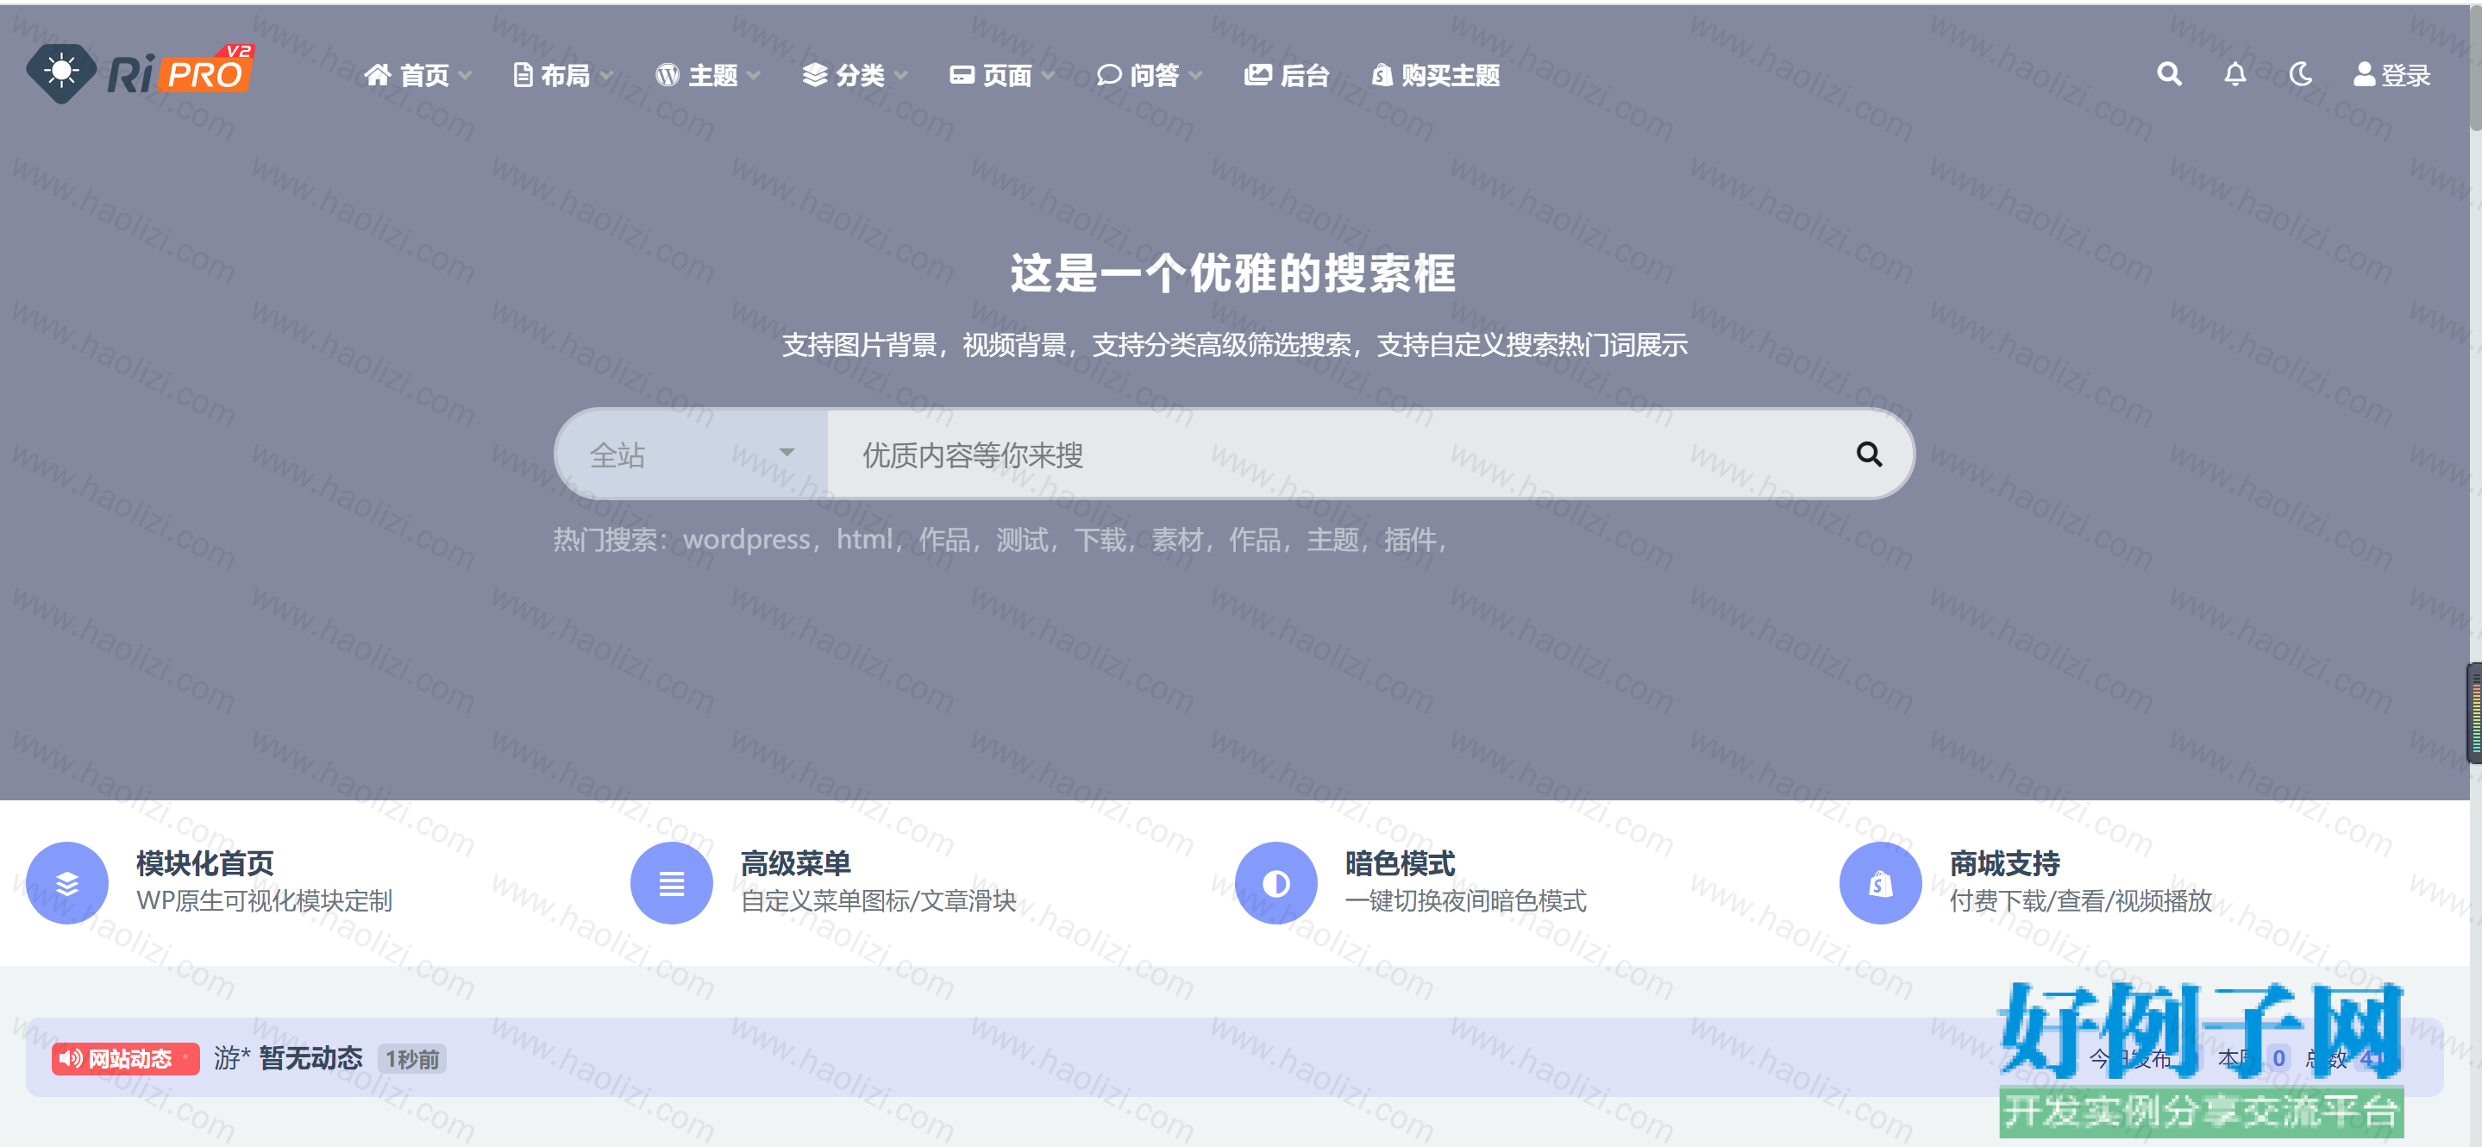The height and width of the screenshot is (1147, 2482).
Task: Expand the chevron next to 页面
Action: tap(1047, 75)
